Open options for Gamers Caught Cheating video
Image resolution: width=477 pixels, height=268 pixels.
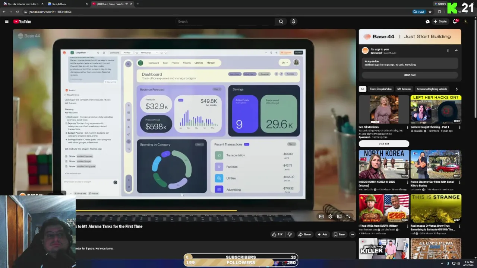(x=459, y=127)
